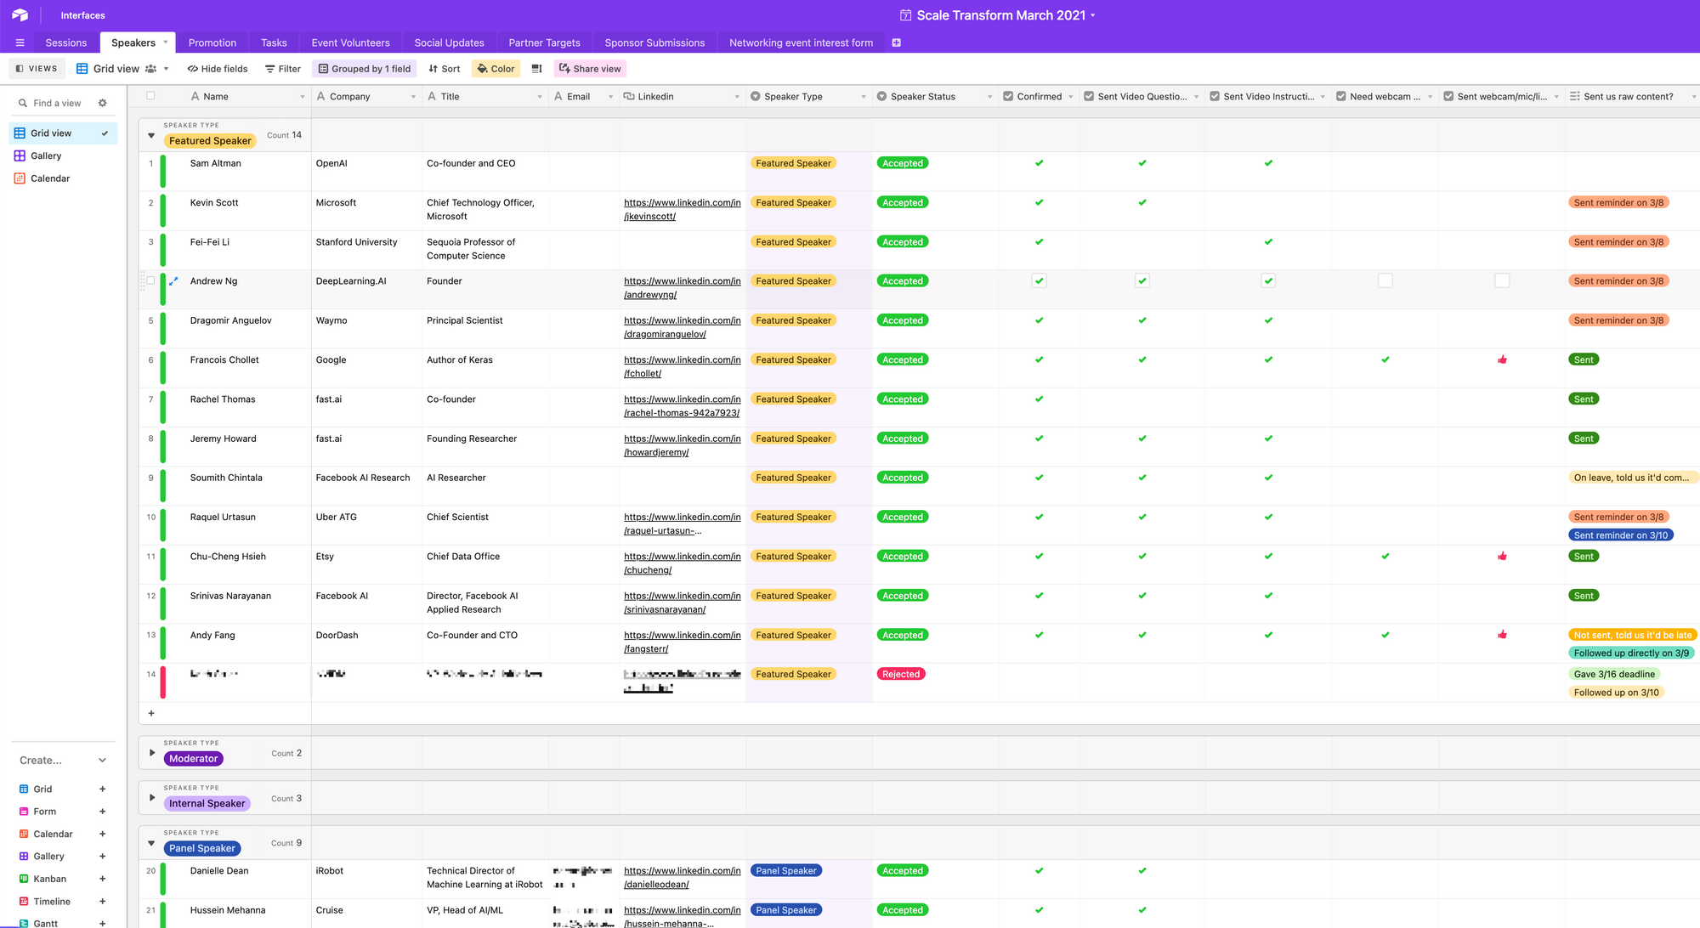Screen dimensions: 1700x928
Task: Click the thumbs-up icon in Andy Fang row
Action: pos(1502,635)
